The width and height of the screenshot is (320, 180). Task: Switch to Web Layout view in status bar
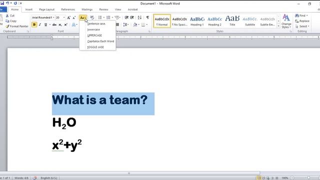[x=268, y=178]
